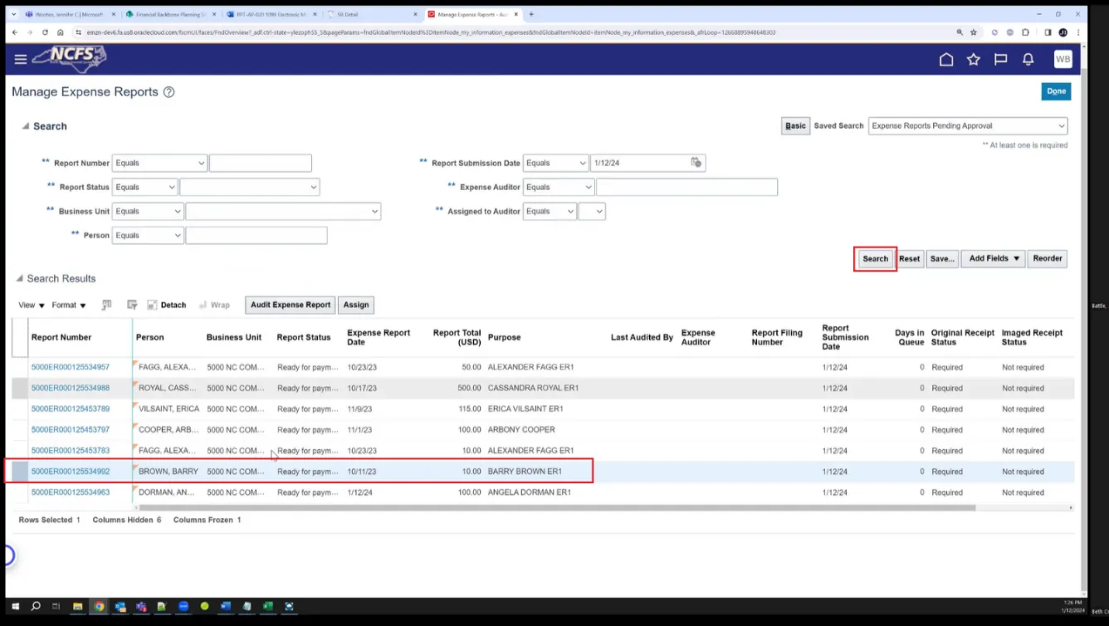The image size is (1109, 626).
Task: Select row for report 5000ER000125534988
Action: pyautogui.click(x=19, y=388)
